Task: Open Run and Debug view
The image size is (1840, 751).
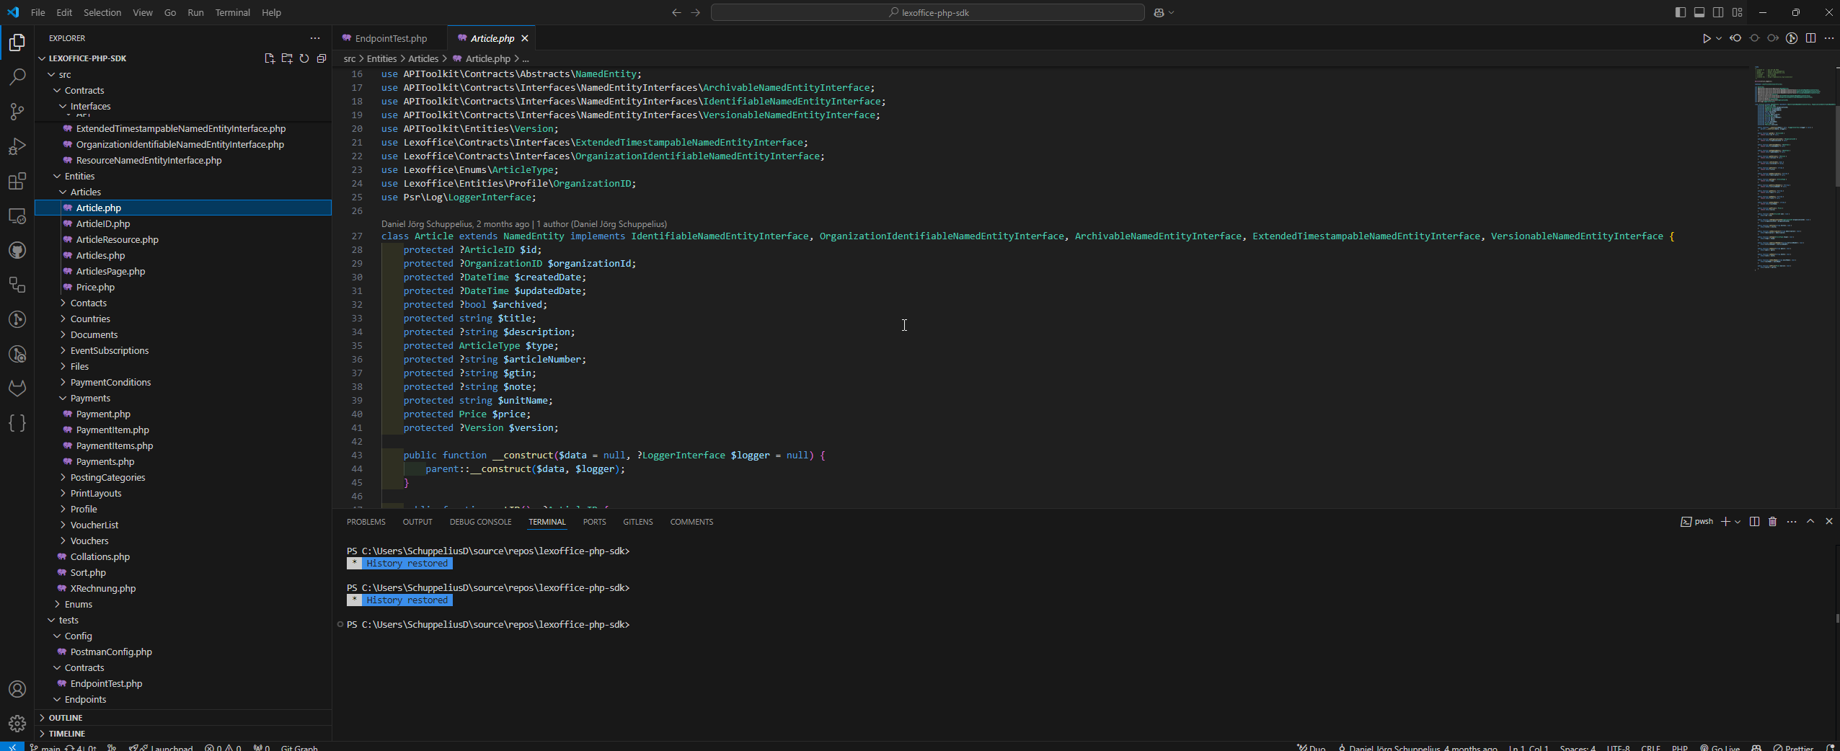Action: click(x=17, y=146)
